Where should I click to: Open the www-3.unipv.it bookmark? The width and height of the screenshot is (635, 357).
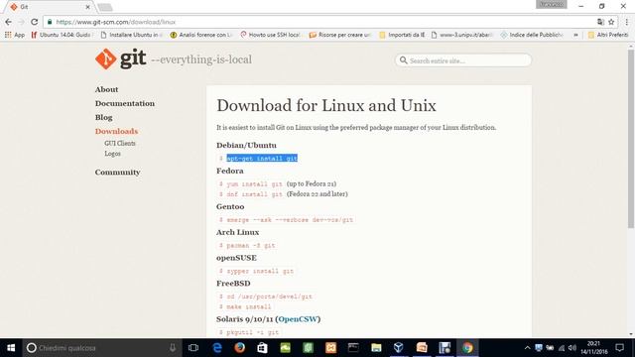[x=462, y=35]
